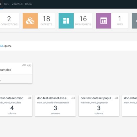Open the 2 Connections count tile
Screen dimensions: 137x137
tap(9, 21)
